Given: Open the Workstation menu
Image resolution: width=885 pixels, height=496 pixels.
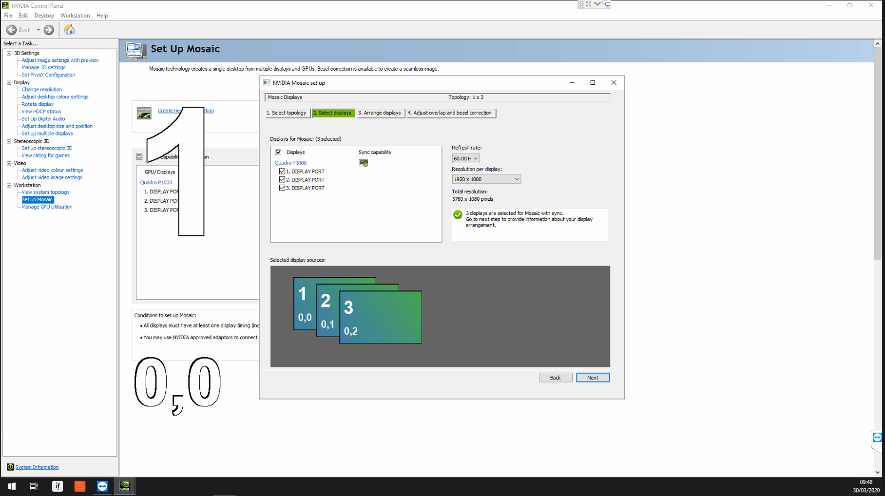Looking at the screenshot, I should 75,16.
